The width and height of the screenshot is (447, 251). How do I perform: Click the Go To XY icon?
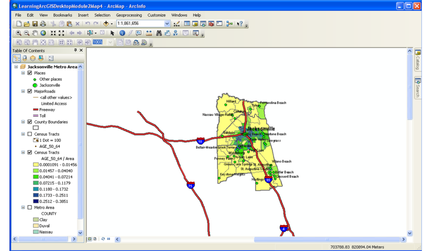tap(175, 33)
